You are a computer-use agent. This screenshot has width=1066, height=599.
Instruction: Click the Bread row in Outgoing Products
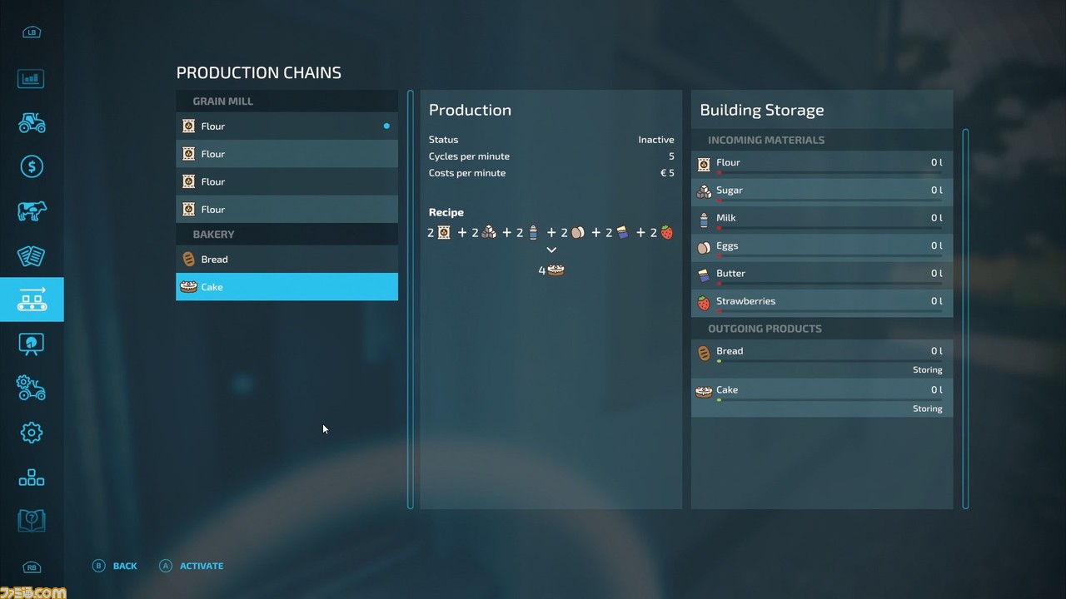point(822,359)
